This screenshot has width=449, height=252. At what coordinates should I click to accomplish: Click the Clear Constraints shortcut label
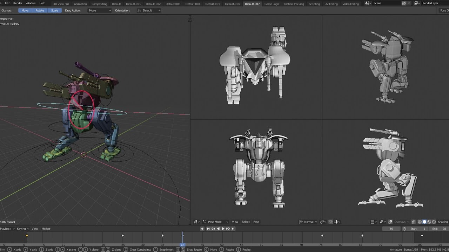[140, 249]
